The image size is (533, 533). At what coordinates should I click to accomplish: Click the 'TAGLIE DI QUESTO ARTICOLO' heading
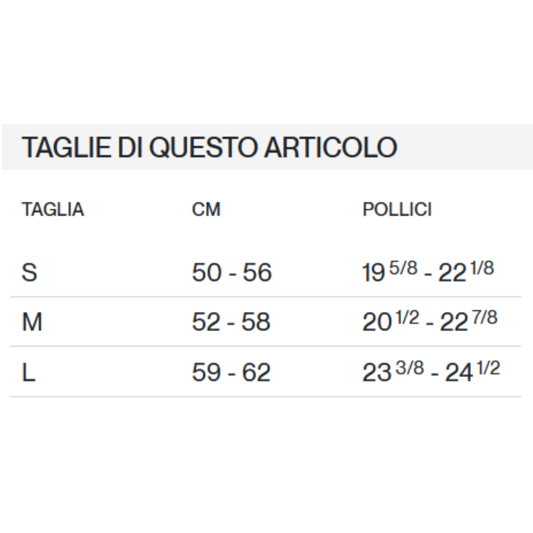click(209, 147)
